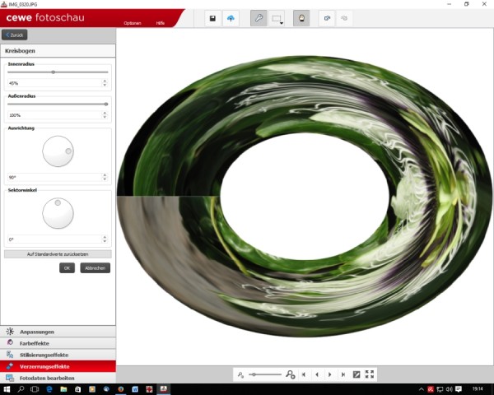Open the Optionen menu

click(x=133, y=23)
